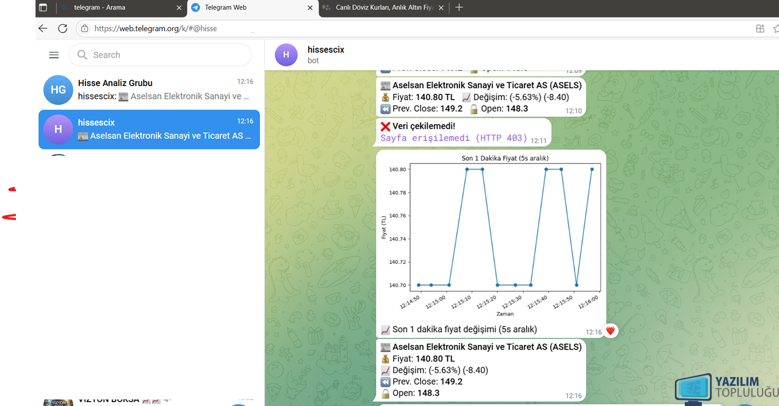Reload the page with refresh button

pyautogui.click(x=62, y=29)
